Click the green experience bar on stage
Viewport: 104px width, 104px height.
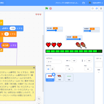(74, 51)
